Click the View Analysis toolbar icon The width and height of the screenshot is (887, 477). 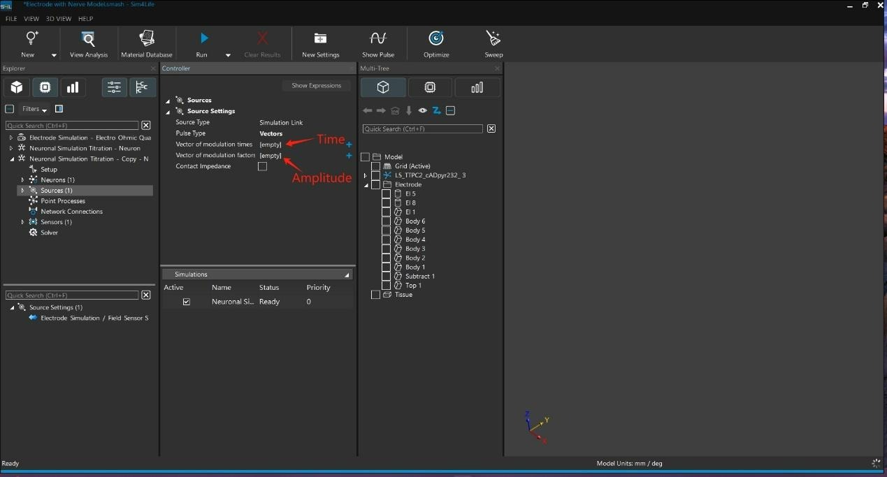89,39
